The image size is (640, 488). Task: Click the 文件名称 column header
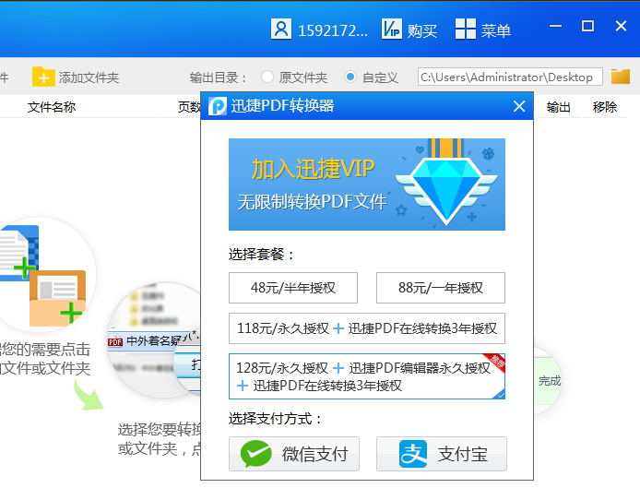pyautogui.click(x=52, y=107)
